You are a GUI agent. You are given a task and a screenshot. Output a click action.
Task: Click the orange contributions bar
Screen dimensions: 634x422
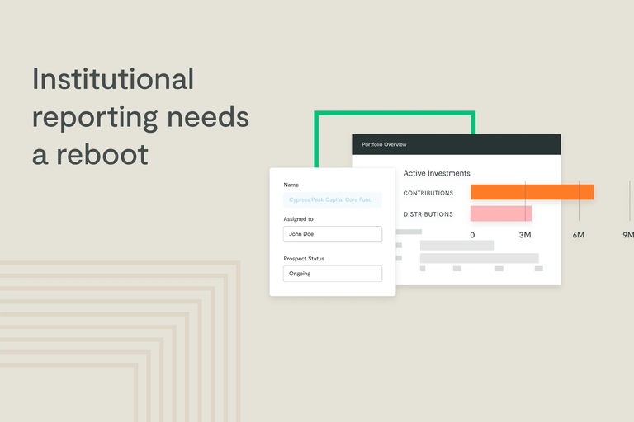tap(532, 192)
